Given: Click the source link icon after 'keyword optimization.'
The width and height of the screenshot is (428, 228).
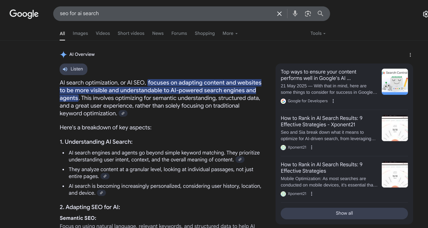Looking at the screenshot, I should pos(123,113).
